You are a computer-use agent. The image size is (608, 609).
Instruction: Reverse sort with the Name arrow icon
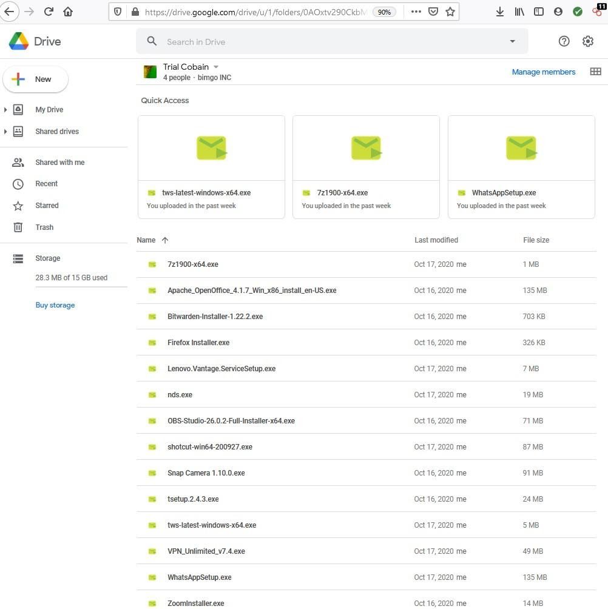tap(165, 240)
